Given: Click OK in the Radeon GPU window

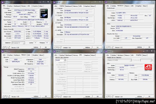Looking at the screenshot, I should pyautogui.click(x=149, y=96).
